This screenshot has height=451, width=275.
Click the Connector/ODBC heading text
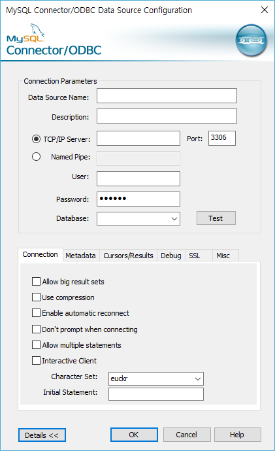click(54, 50)
